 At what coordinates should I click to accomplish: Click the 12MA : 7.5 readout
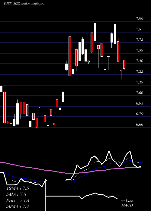tap(18, 188)
